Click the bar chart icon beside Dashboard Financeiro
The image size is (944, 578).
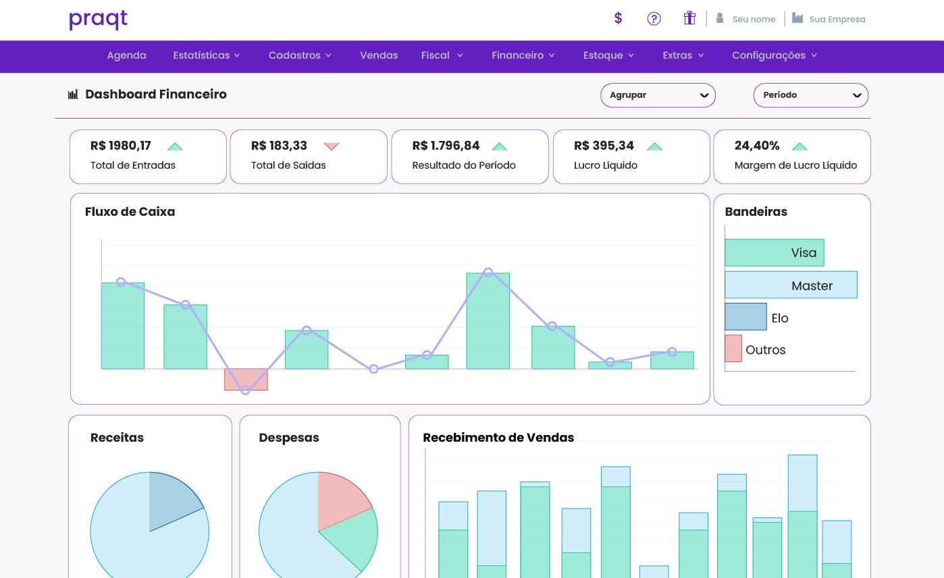pos(73,95)
